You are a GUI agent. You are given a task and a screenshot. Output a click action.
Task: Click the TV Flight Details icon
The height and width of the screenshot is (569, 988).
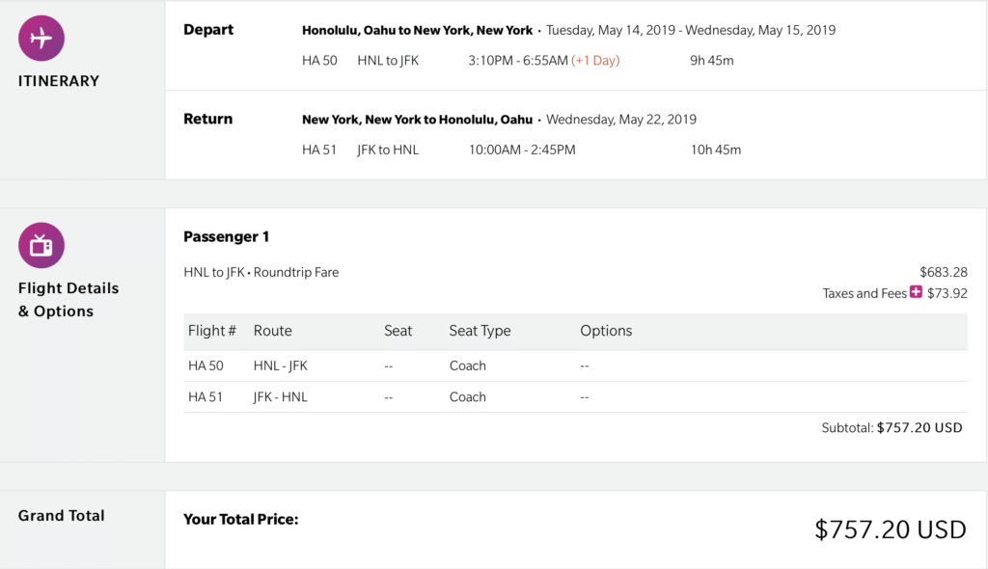coord(41,245)
